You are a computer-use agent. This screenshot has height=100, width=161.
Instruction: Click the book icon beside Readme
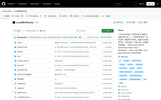(119, 86)
